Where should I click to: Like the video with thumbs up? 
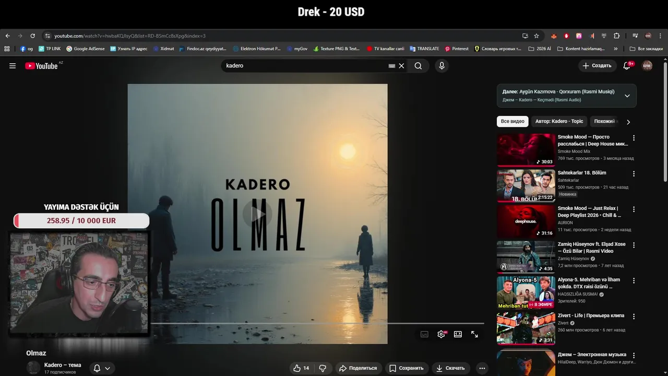pos(301,368)
